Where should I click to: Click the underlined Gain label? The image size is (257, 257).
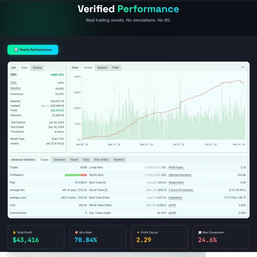pyautogui.click(x=14, y=74)
